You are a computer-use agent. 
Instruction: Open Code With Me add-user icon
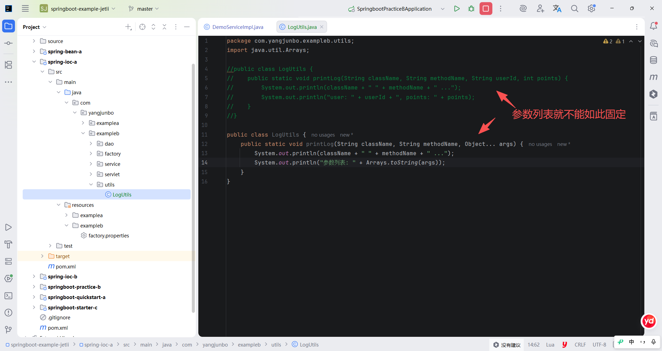pyautogui.click(x=540, y=9)
